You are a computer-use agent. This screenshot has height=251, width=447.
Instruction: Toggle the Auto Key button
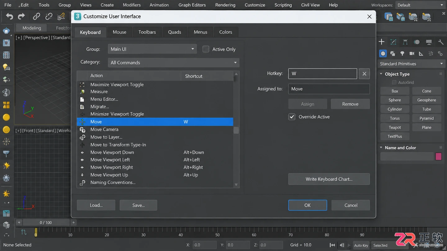pyautogui.click(x=361, y=245)
